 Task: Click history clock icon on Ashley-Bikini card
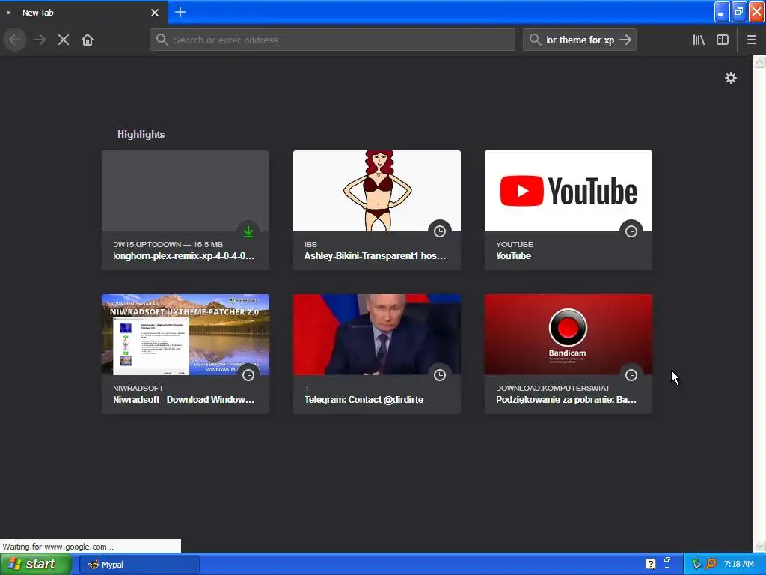tap(440, 231)
